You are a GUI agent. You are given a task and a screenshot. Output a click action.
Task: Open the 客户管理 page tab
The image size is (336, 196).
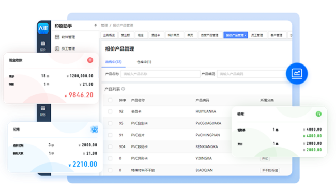(x=277, y=35)
